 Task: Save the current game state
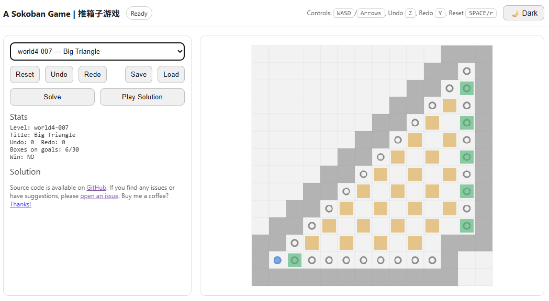click(x=139, y=74)
